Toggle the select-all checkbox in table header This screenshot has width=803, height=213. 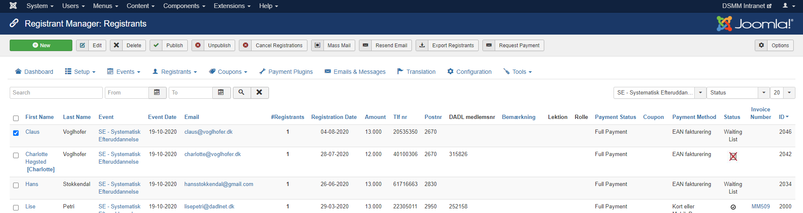click(16, 118)
